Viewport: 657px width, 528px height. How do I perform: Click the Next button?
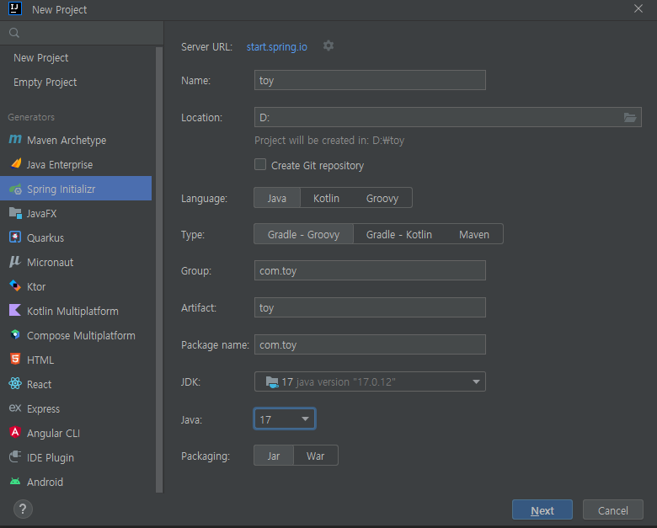point(542,510)
